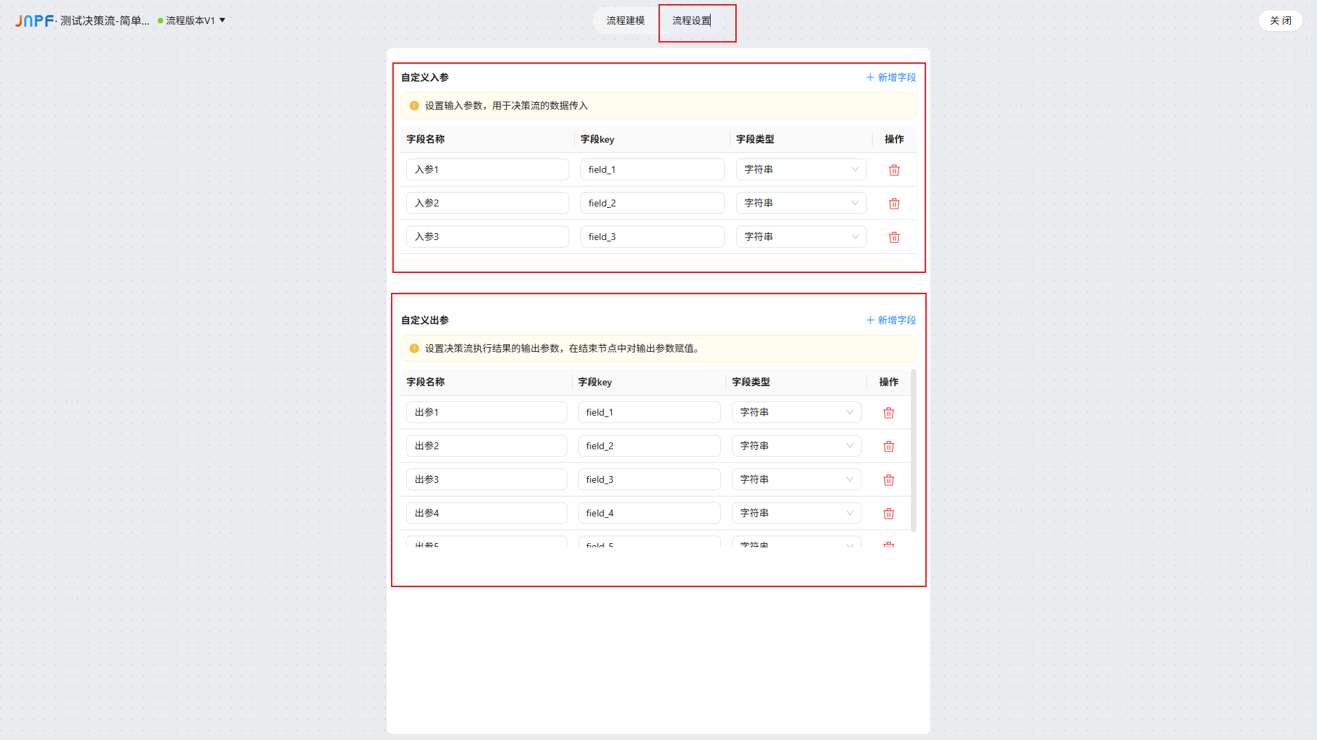Delete the 入参1 row via trash icon
The width and height of the screenshot is (1317, 740).
(x=894, y=169)
